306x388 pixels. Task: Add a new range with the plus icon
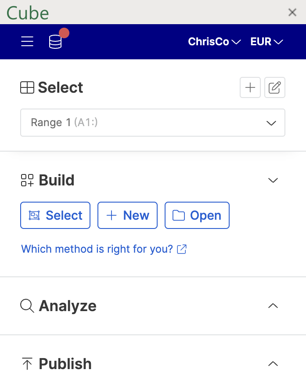[x=250, y=87]
